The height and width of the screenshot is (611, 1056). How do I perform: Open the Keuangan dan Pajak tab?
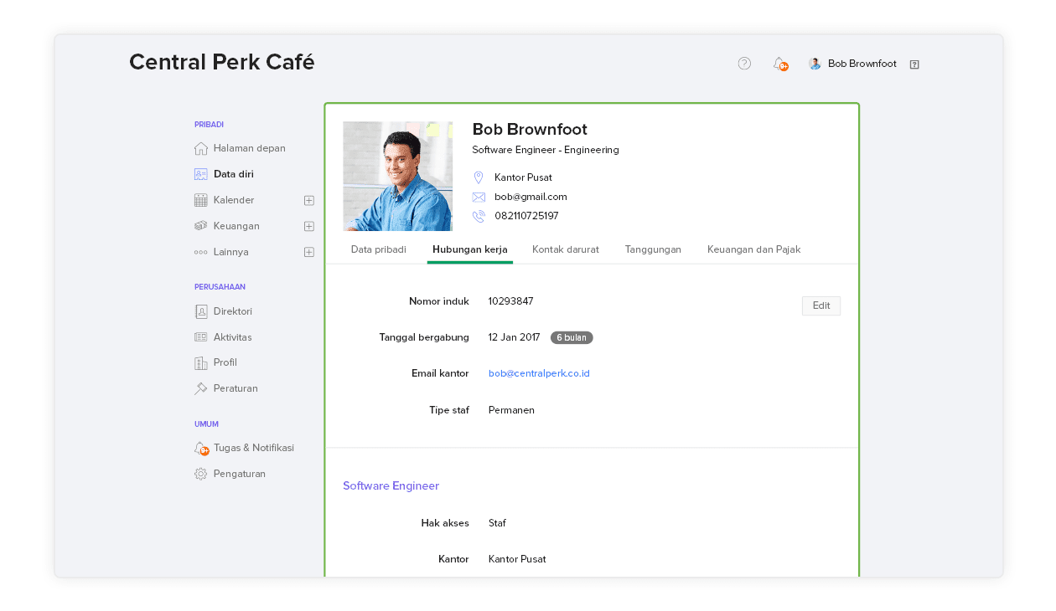pyautogui.click(x=754, y=249)
